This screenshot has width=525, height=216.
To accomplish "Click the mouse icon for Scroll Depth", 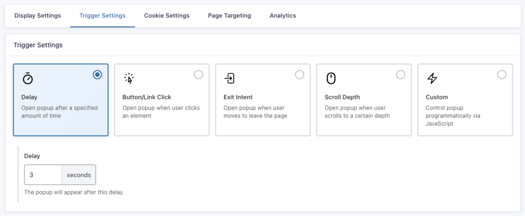I will point(331,78).
